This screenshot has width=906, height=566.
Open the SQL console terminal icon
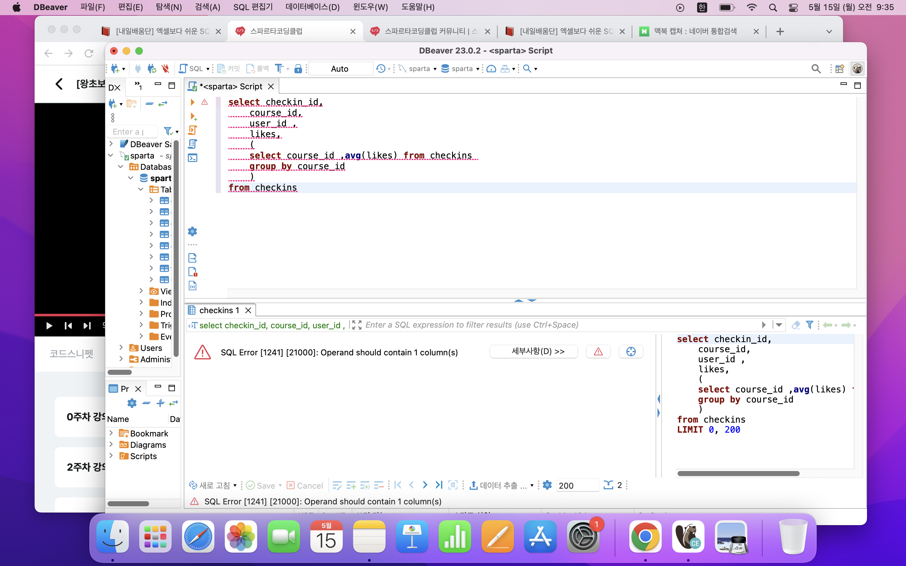coord(193,158)
